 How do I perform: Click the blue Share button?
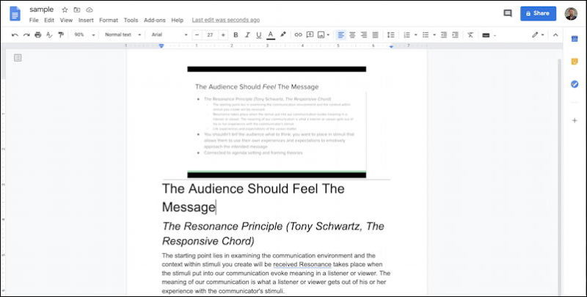tap(538, 13)
